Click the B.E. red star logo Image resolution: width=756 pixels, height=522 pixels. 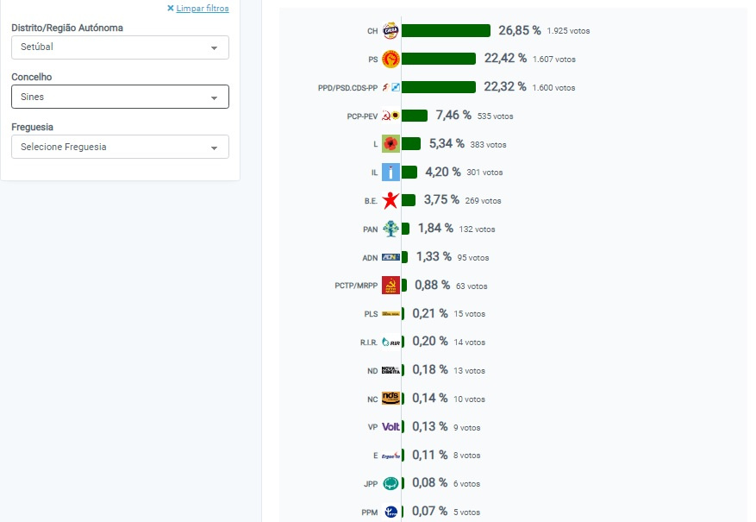coord(390,201)
